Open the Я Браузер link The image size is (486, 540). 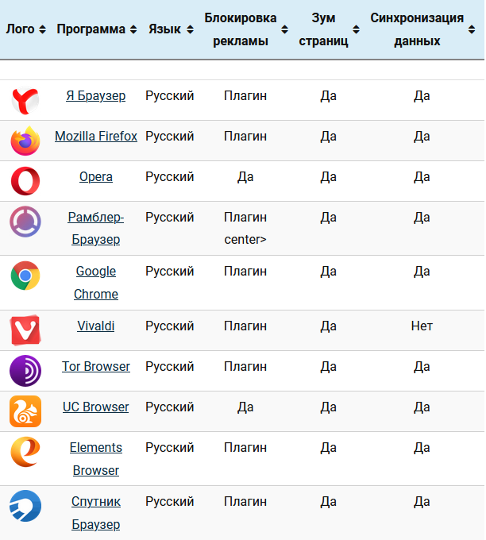tap(96, 96)
